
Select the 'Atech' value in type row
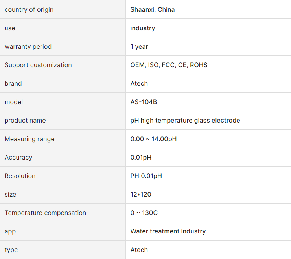[x=139, y=250]
